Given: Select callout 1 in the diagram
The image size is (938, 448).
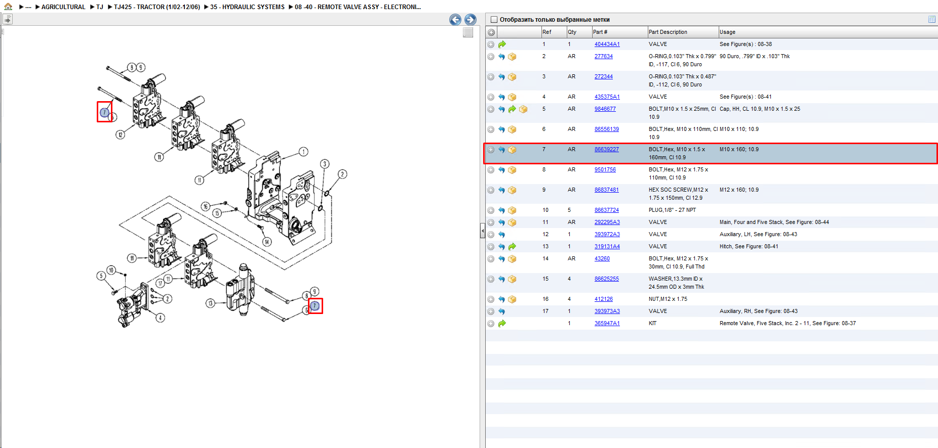Looking at the screenshot, I should (303, 152).
